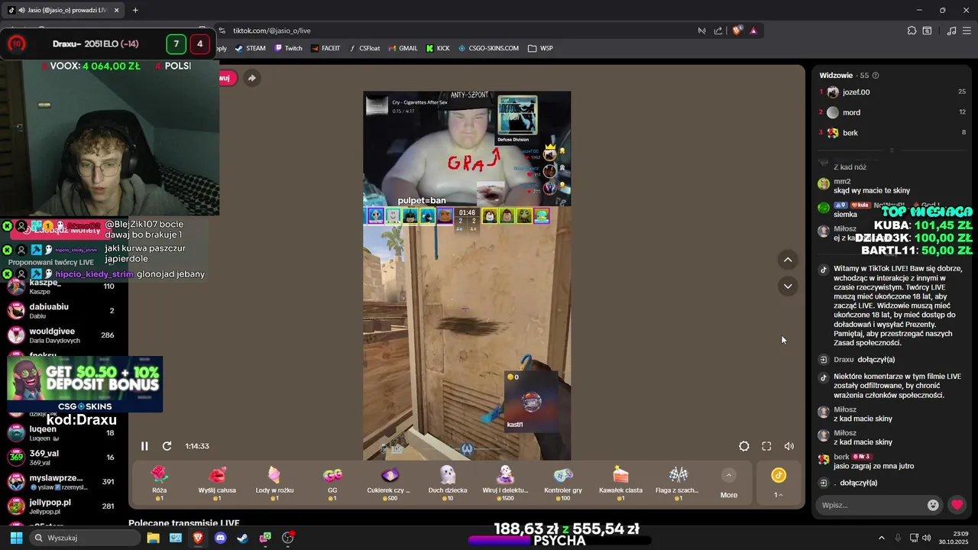Share the stream using the arrow icon
The width and height of the screenshot is (978, 550).
[x=251, y=78]
